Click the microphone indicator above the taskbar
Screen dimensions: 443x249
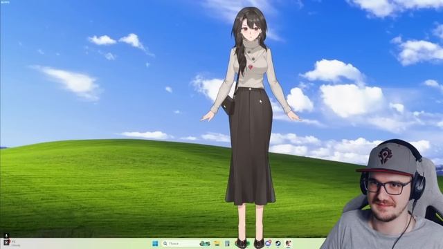pyautogui.click(x=6, y=235)
